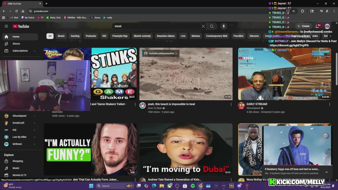Image resolution: width=338 pixels, height=190 pixels.
Task: Show more filter chips with right arrow
Action: 330,36
